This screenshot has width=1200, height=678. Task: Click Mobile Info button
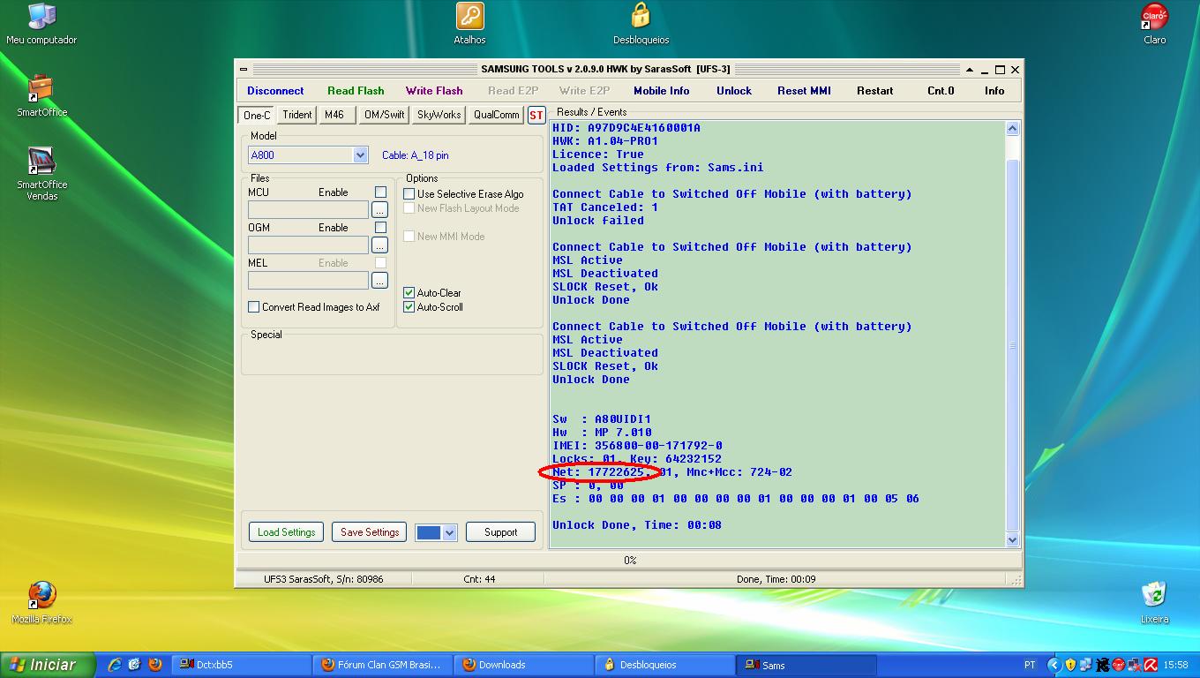(x=662, y=91)
